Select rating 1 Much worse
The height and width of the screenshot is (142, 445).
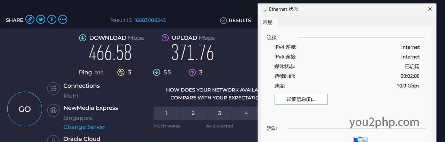(167, 113)
